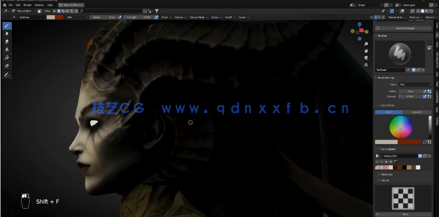The image size is (439, 217).
Task: Click the Color tab button
Action: tap(389, 112)
